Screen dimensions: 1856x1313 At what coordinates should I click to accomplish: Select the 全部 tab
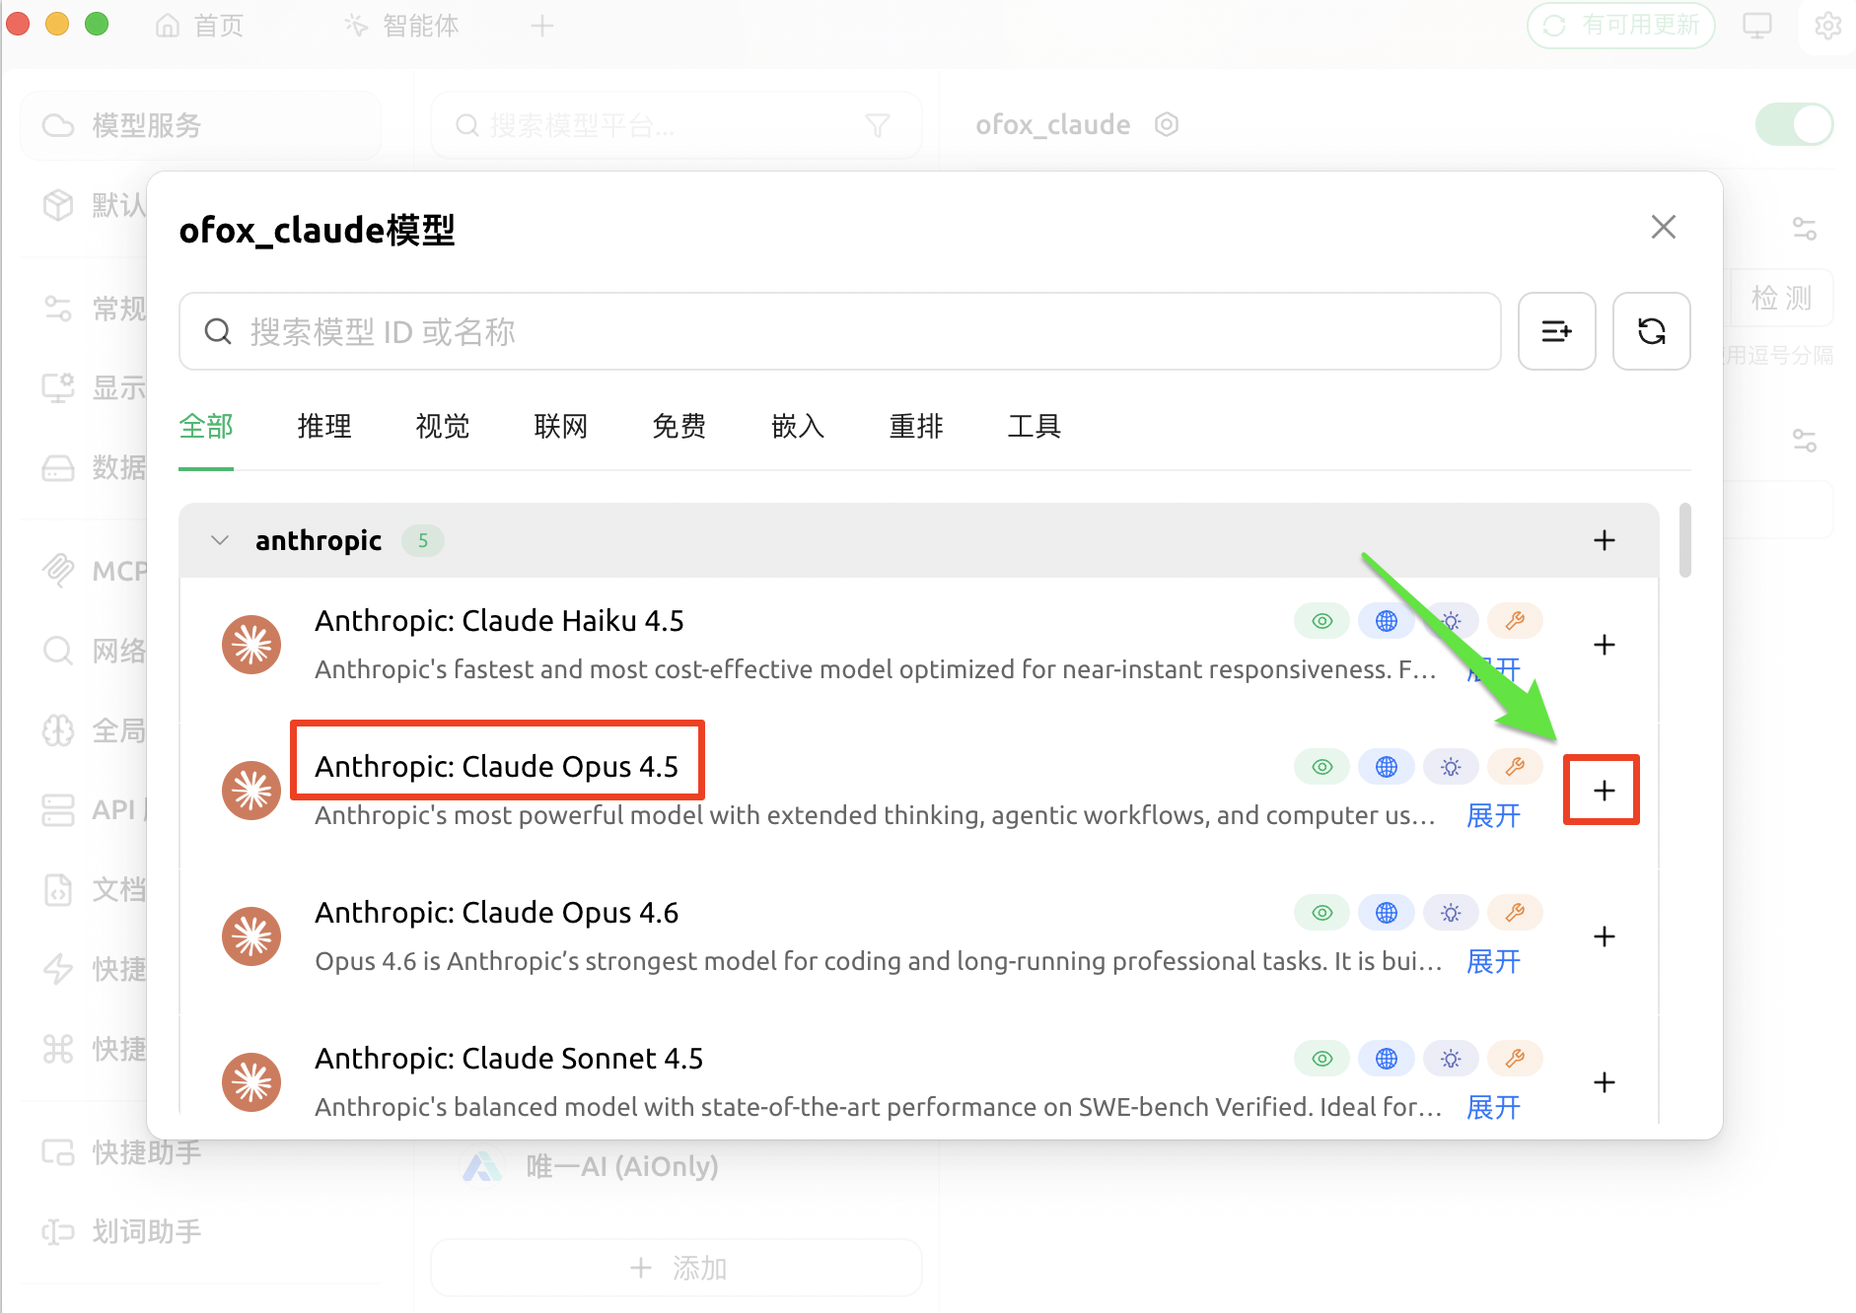click(206, 426)
